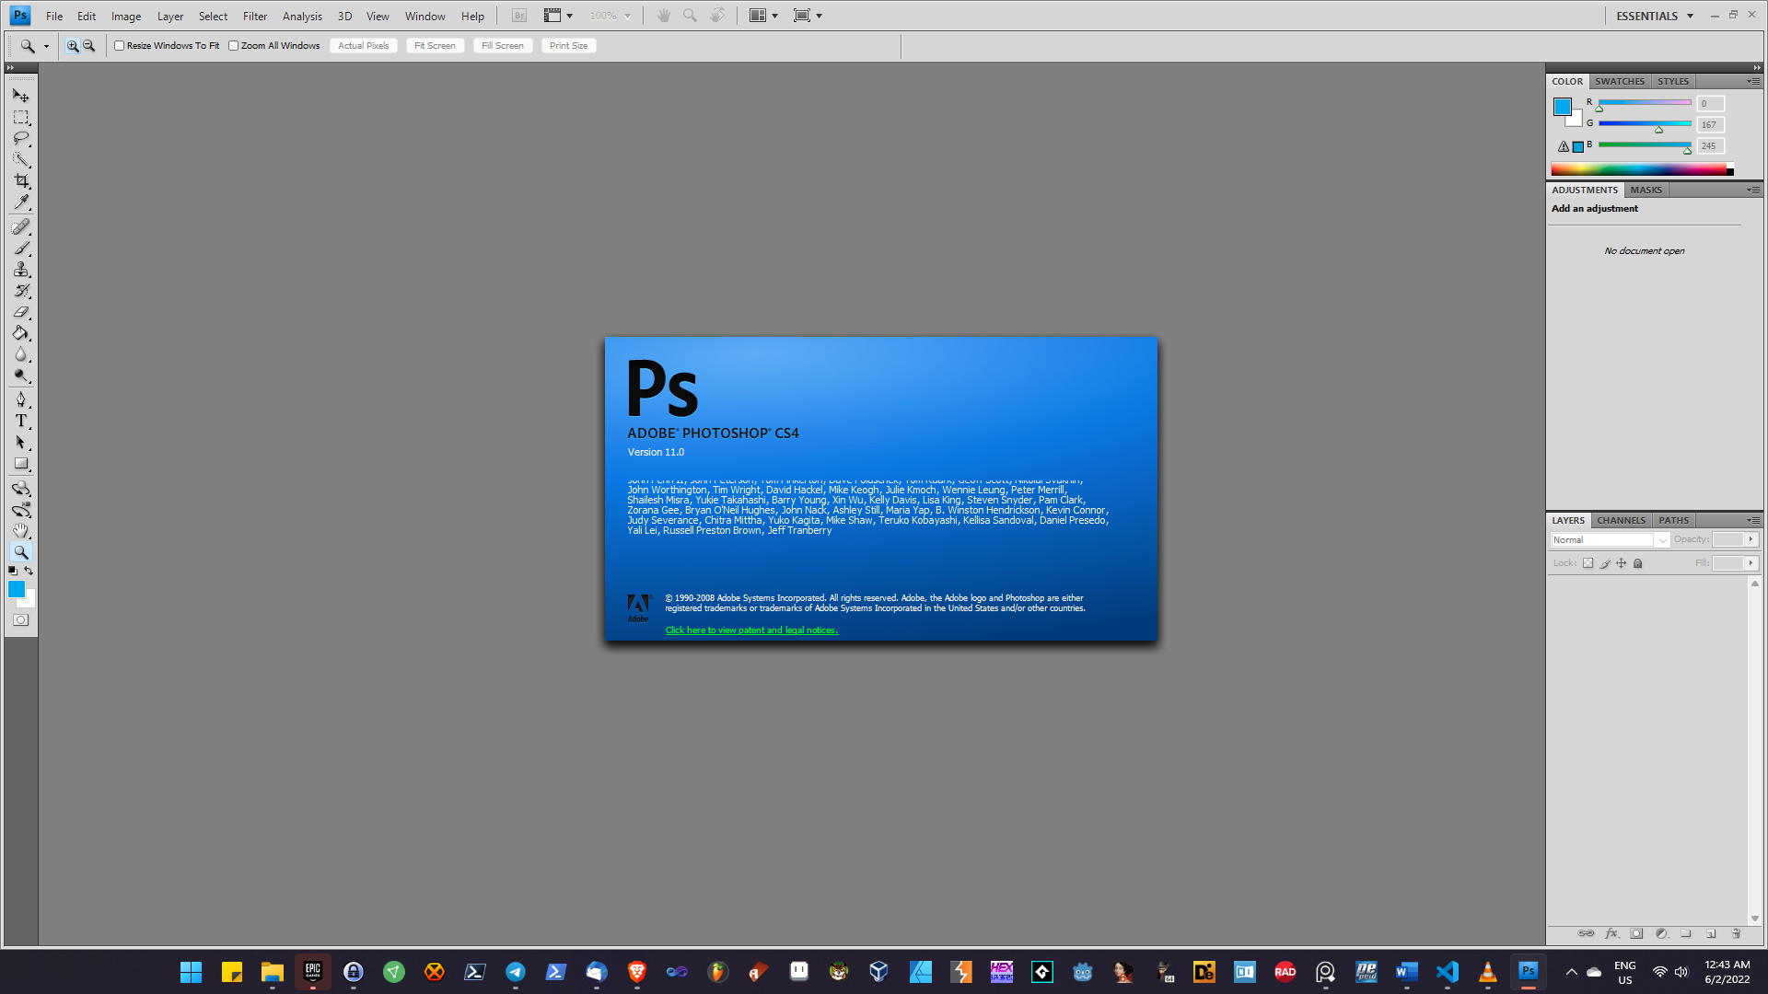Toggle lock position in Layers
The image size is (1768, 994).
coord(1622,563)
